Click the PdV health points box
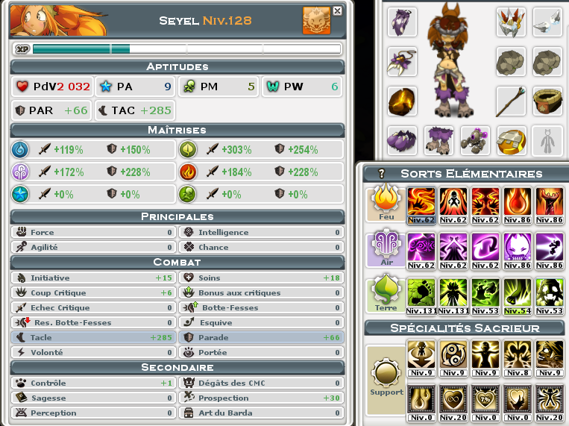 (53, 87)
